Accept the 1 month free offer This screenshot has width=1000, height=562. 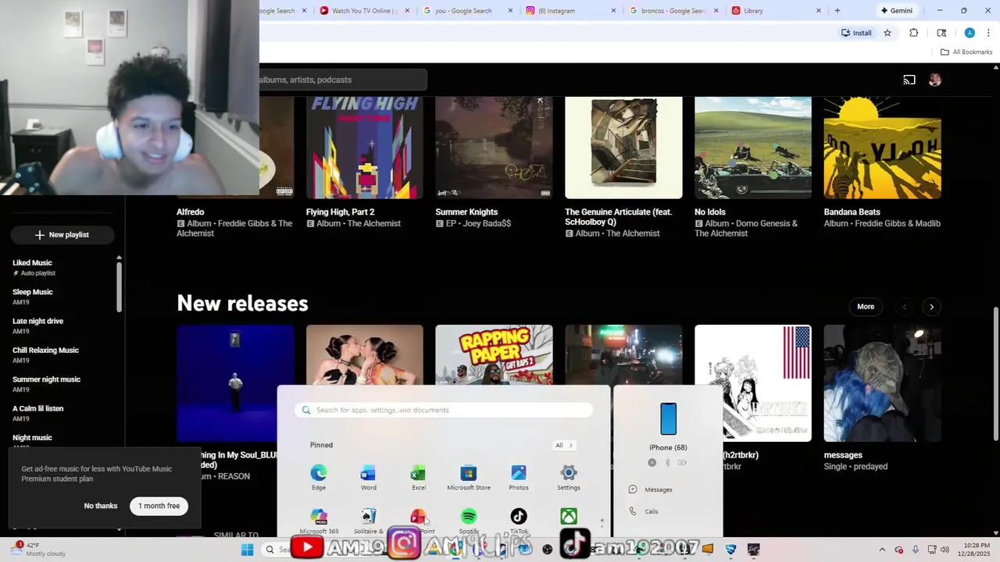point(159,506)
